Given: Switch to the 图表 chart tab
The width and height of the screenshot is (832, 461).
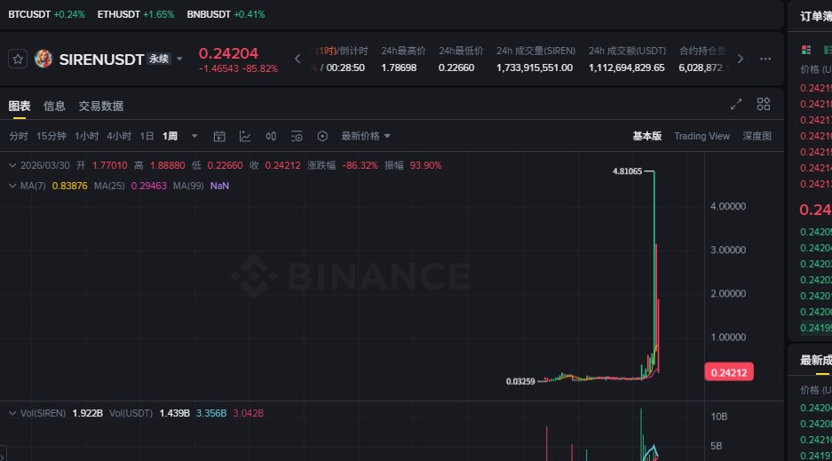Looking at the screenshot, I should click(20, 106).
